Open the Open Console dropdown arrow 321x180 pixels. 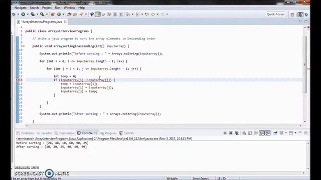[295, 133]
